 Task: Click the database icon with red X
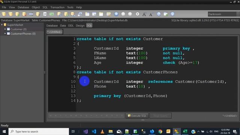pyautogui.click(x=24, y=14)
